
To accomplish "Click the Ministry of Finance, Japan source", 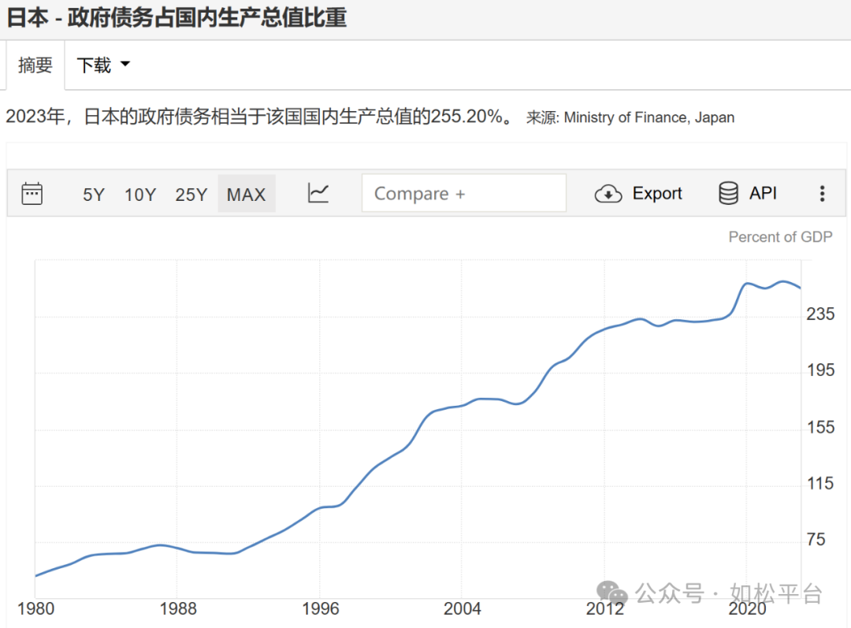I will coord(648,117).
